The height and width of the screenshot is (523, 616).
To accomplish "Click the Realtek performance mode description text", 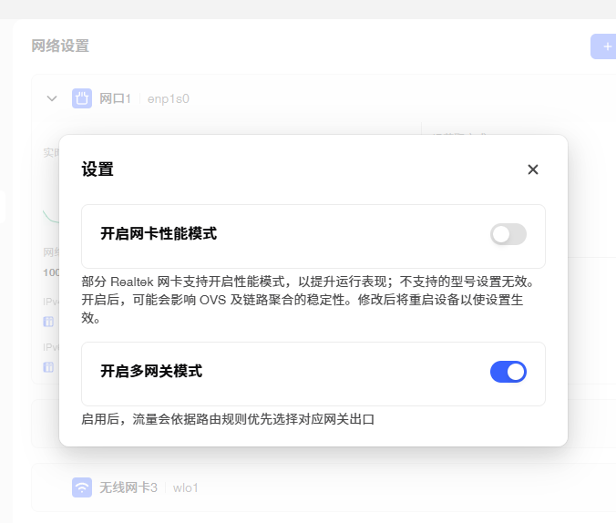I will [x=308, y=300].
